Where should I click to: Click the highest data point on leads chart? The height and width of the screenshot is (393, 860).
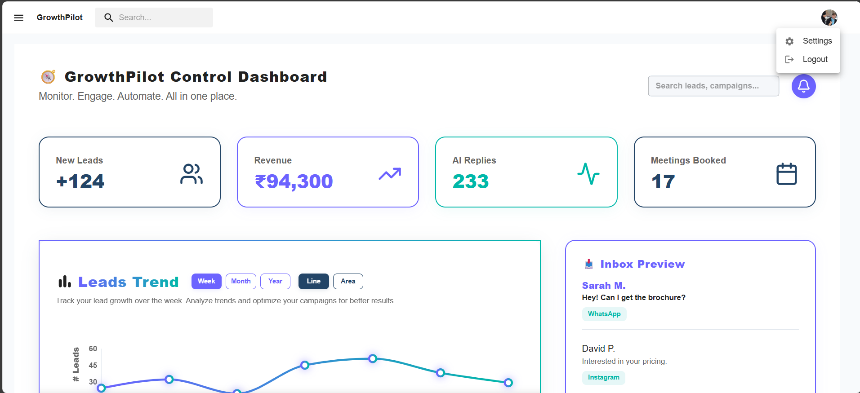[x=373, y=358]
